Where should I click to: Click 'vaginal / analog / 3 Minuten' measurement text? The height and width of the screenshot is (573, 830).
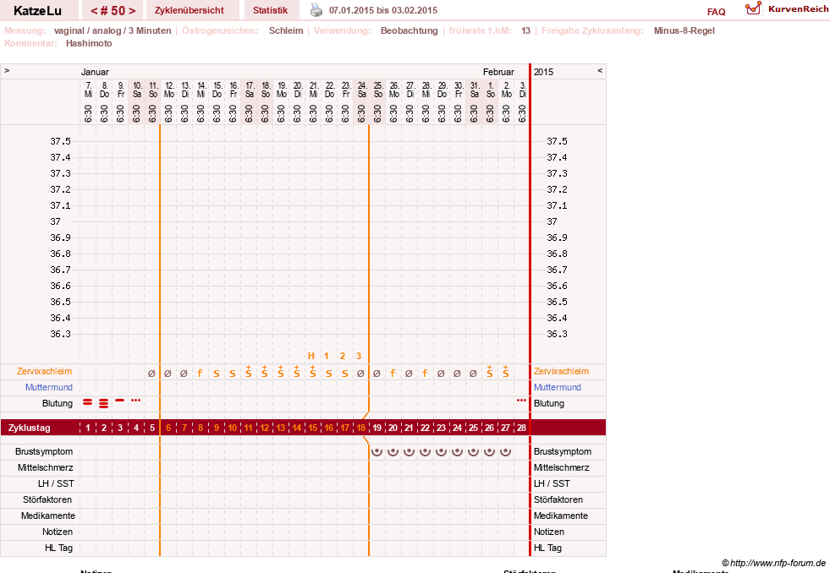113,30
